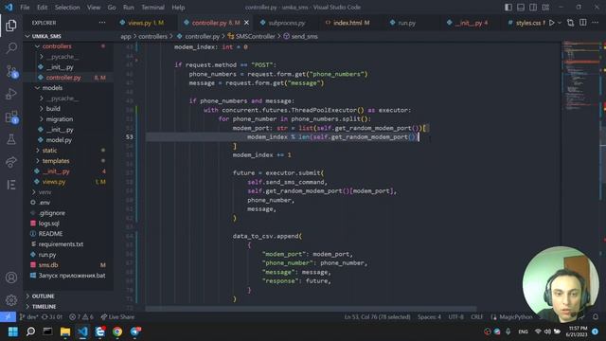606x341 pixels.
Task: Switch to run.py editor tab
Action: tap(407, 23)
